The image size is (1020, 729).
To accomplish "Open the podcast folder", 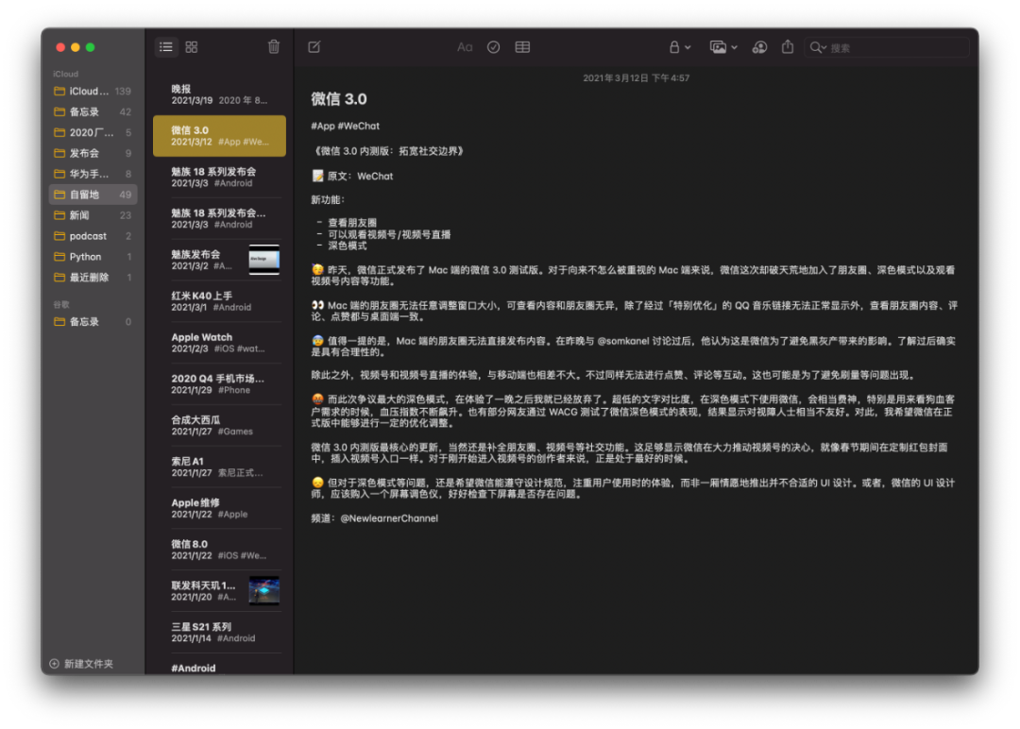I will (93, 236).
